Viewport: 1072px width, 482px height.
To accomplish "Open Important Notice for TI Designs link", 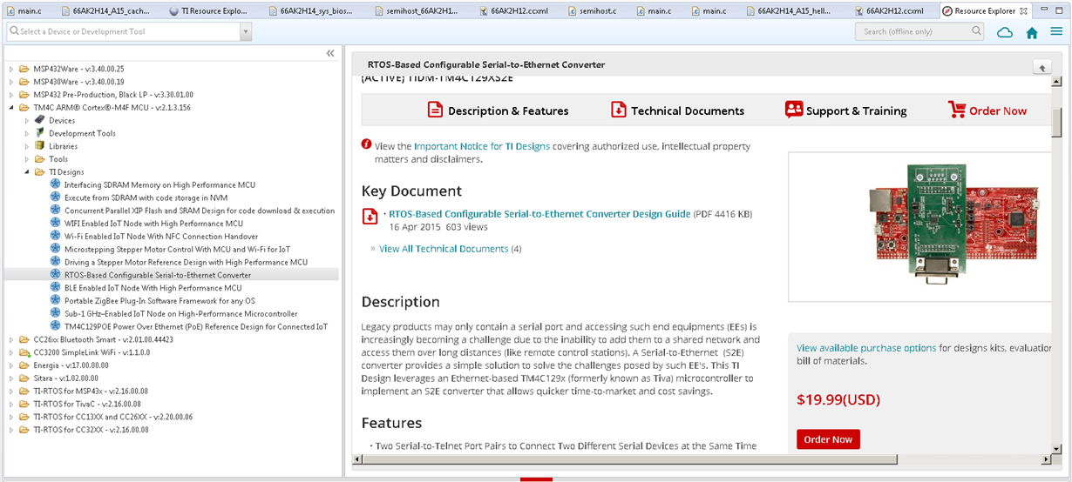I will (x=482, y=146).
